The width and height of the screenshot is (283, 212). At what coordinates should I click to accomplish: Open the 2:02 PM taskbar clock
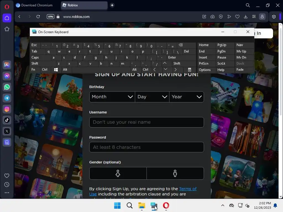(x=263, y=205)
